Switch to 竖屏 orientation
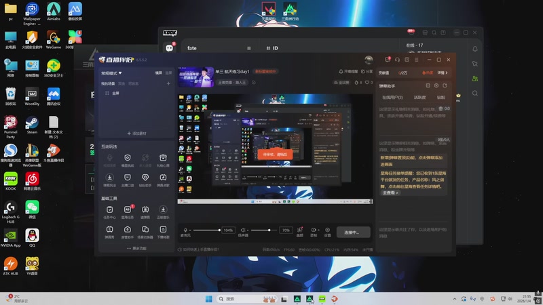543x305 pixels. pos(168,73)
